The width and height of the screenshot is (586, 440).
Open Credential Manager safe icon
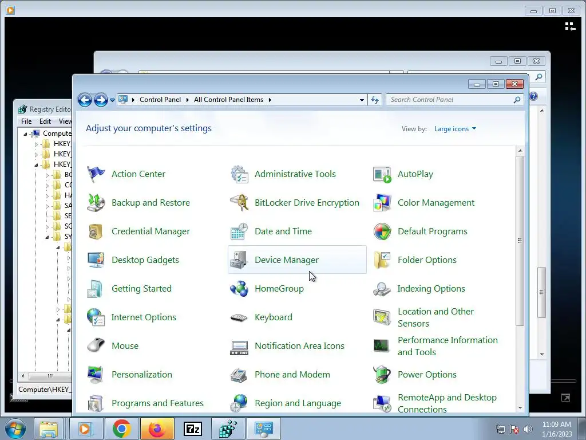point(96,231)
